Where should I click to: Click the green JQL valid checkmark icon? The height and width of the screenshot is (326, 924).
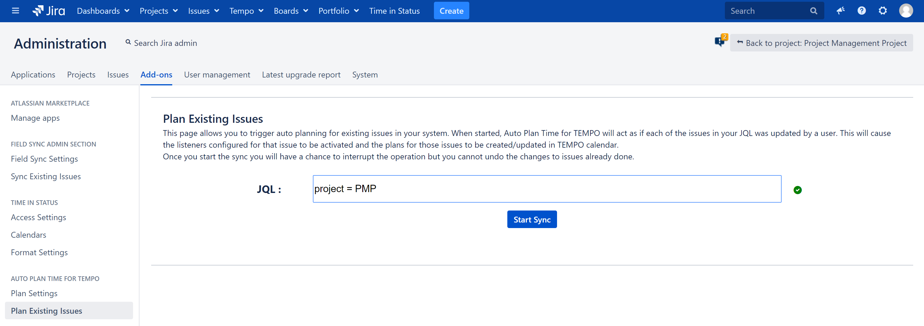tap(797, 190)
